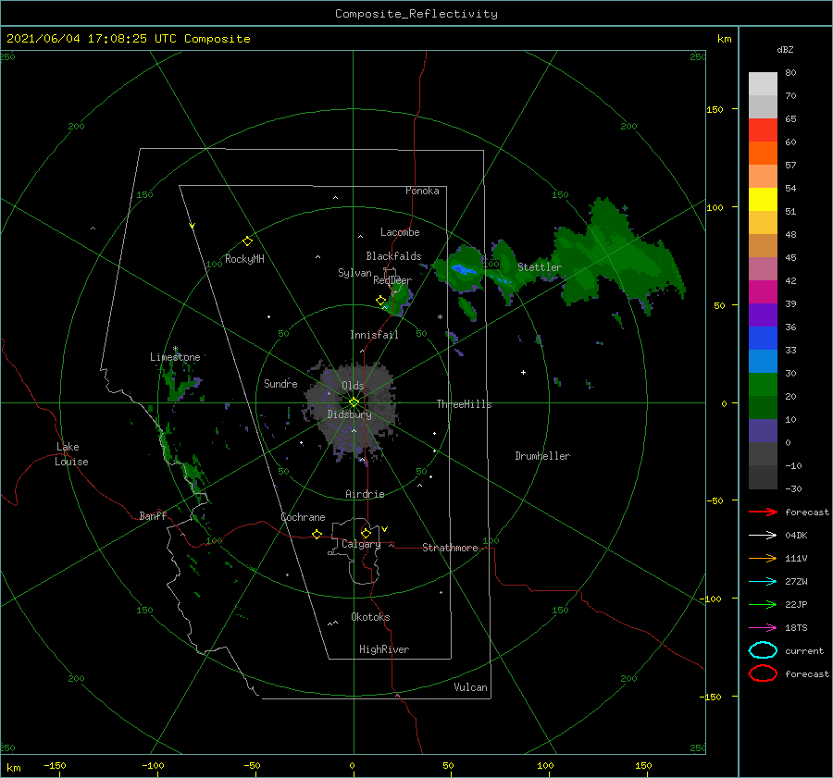Click the 2021/06/04 17:08:25 UTC timestamp
The image size is (833, 778).
coord(77,39)
